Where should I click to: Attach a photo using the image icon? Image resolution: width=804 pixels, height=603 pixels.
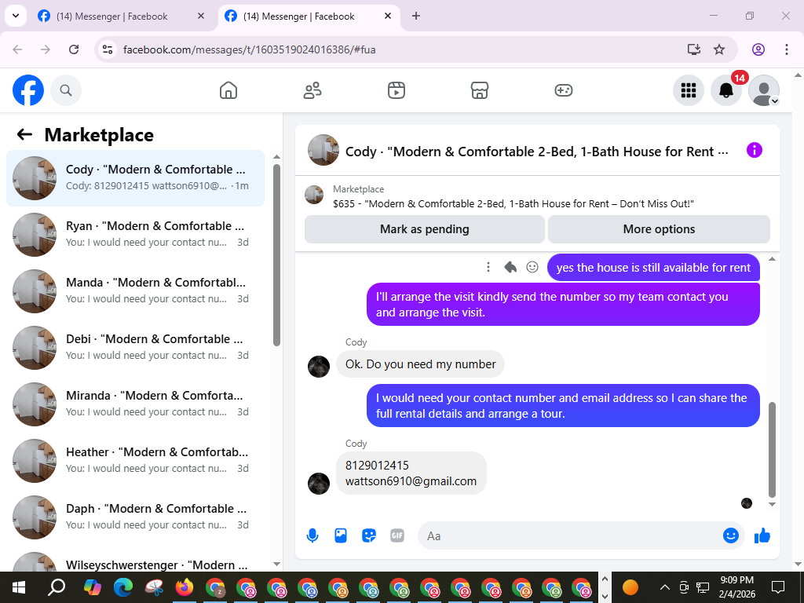pos(341,535)
